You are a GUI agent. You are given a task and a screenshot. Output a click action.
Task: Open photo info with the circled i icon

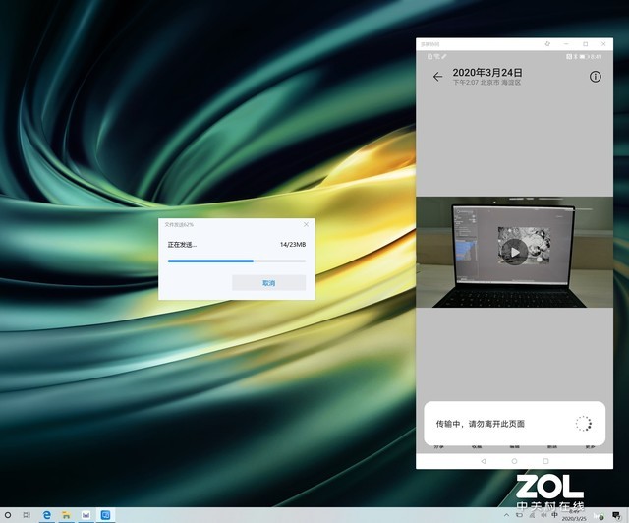click(x=595, y=77)
